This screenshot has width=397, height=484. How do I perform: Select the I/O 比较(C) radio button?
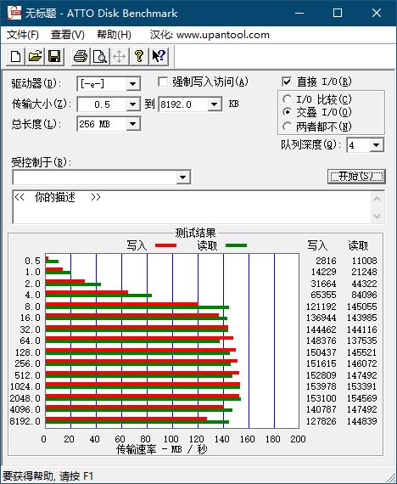[287, 99]
